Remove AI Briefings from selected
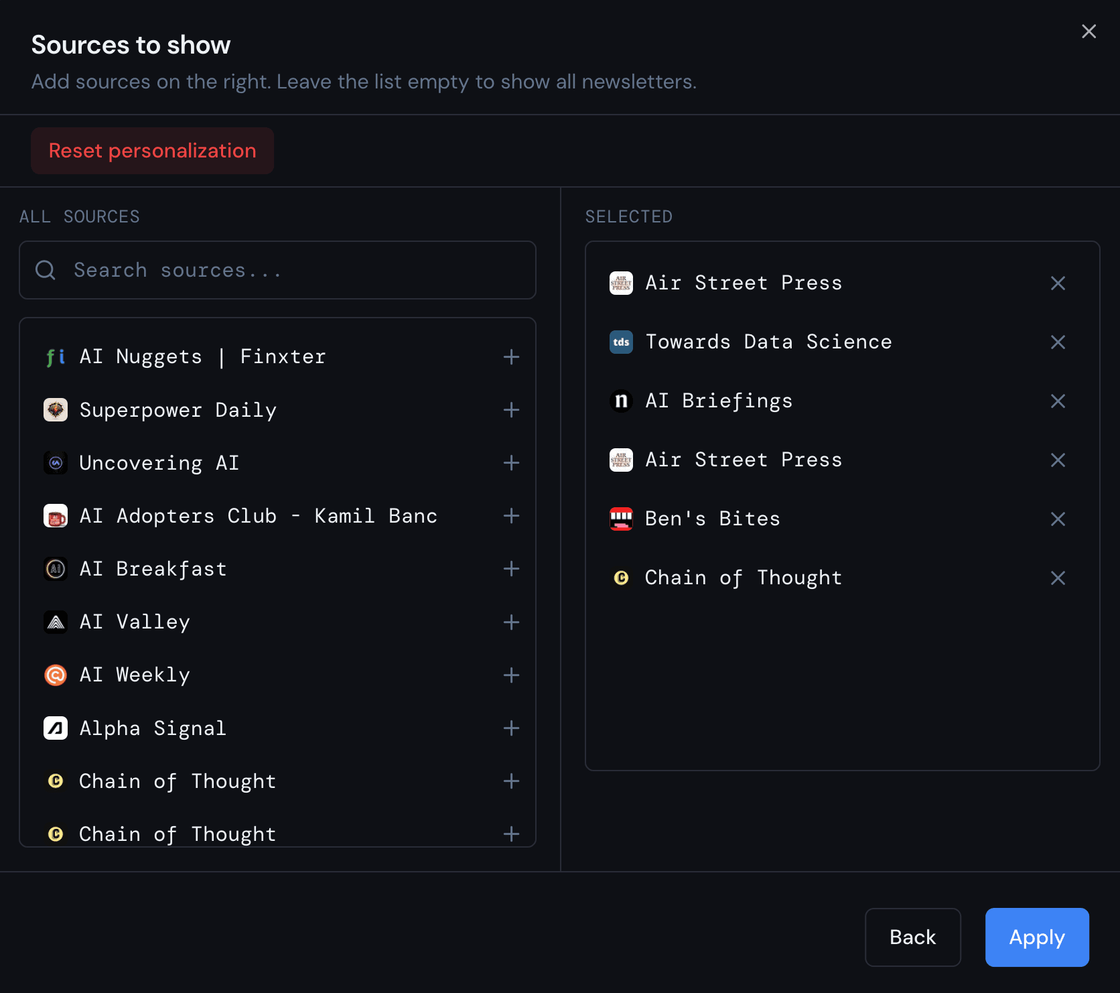Image resolution: width=1120 pixels, height=993 pixels. (1058, 401)
